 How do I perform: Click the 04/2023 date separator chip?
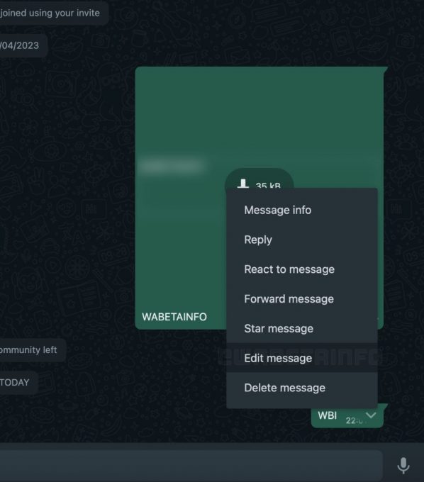click(20, 45)
